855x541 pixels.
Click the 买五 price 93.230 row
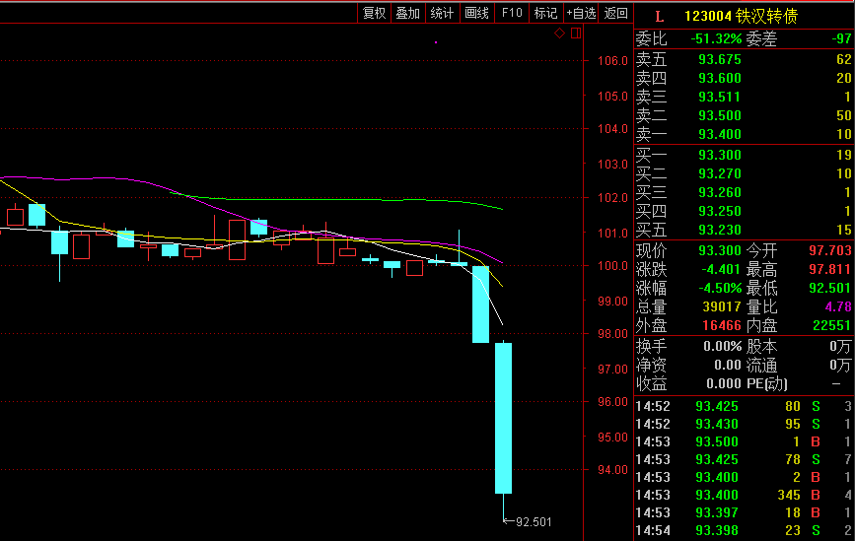point(719,230)
